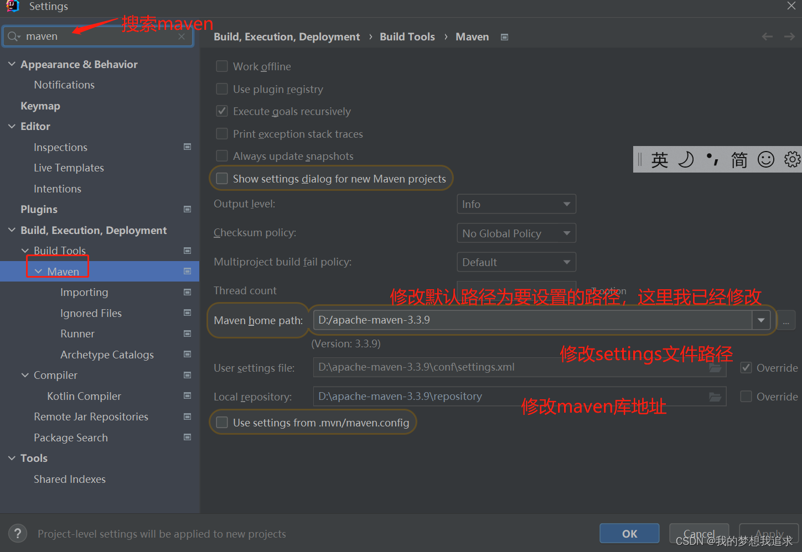Click the Apply button
Viewport: 802px width, 552px height.
coord(769,534)
